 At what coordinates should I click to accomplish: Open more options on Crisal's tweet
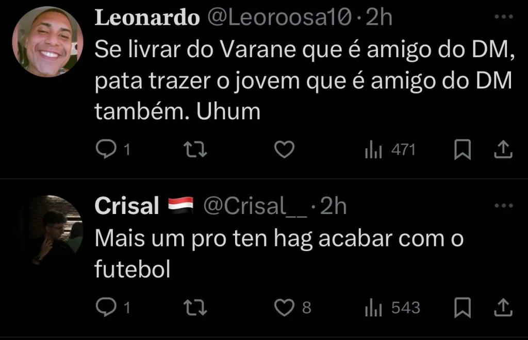[x=501, y=206]
